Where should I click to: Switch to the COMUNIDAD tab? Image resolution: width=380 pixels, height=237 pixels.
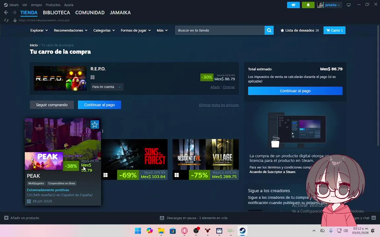tap(90, 13)
